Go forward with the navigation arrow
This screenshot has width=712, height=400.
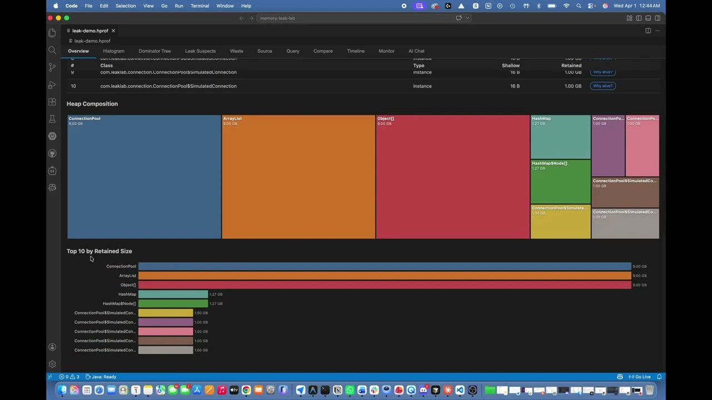click(251, 18)
